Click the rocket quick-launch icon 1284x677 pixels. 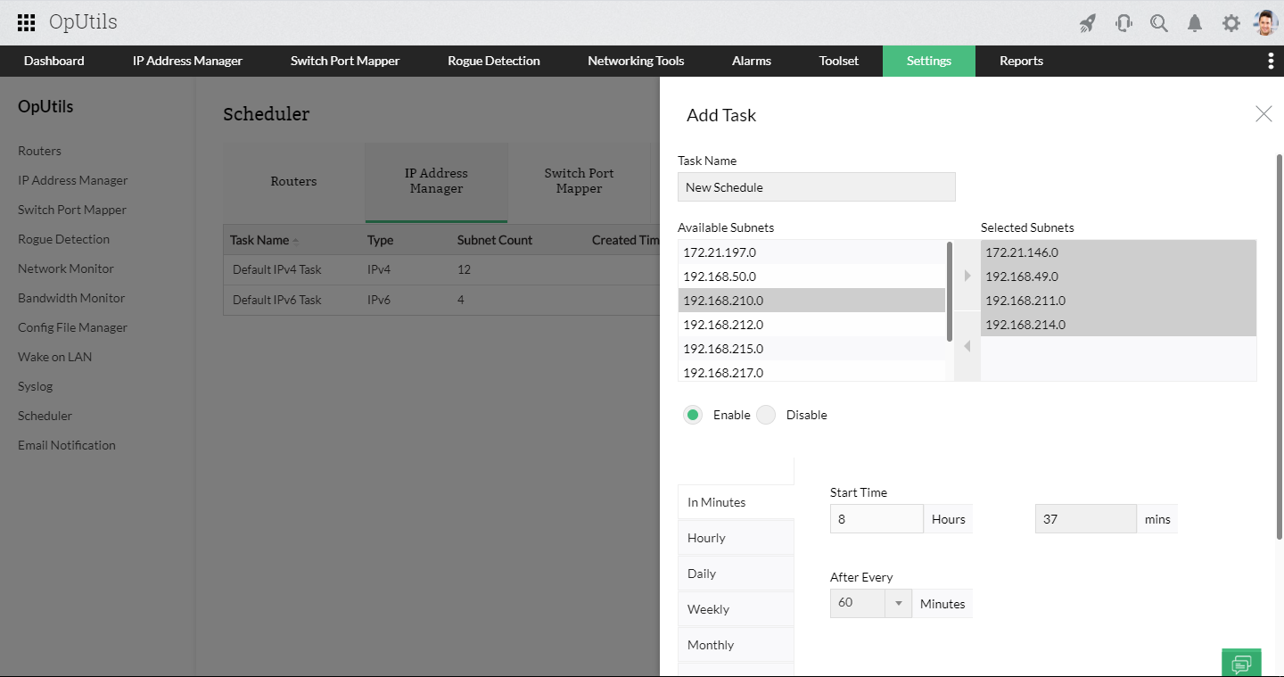[x=1088, y=23]
